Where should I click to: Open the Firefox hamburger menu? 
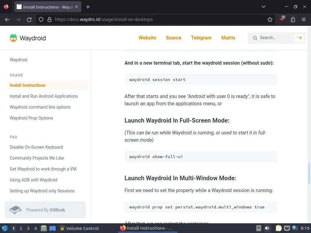tap(303, 19)
